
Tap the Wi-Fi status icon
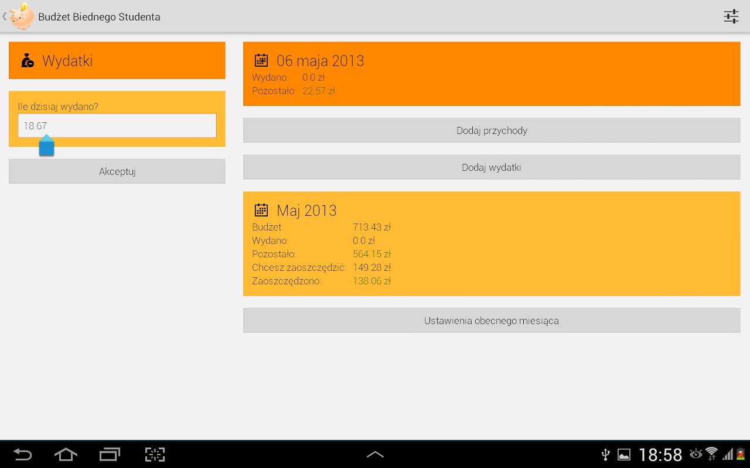pos(711,454)
